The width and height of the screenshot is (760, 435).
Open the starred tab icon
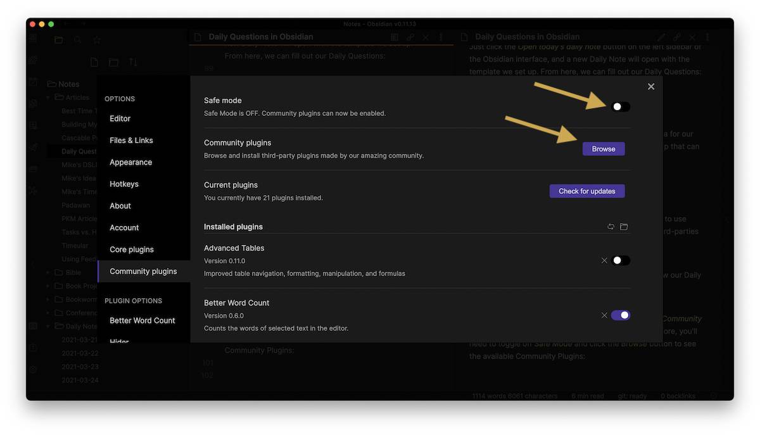click(x=97, y=40)
